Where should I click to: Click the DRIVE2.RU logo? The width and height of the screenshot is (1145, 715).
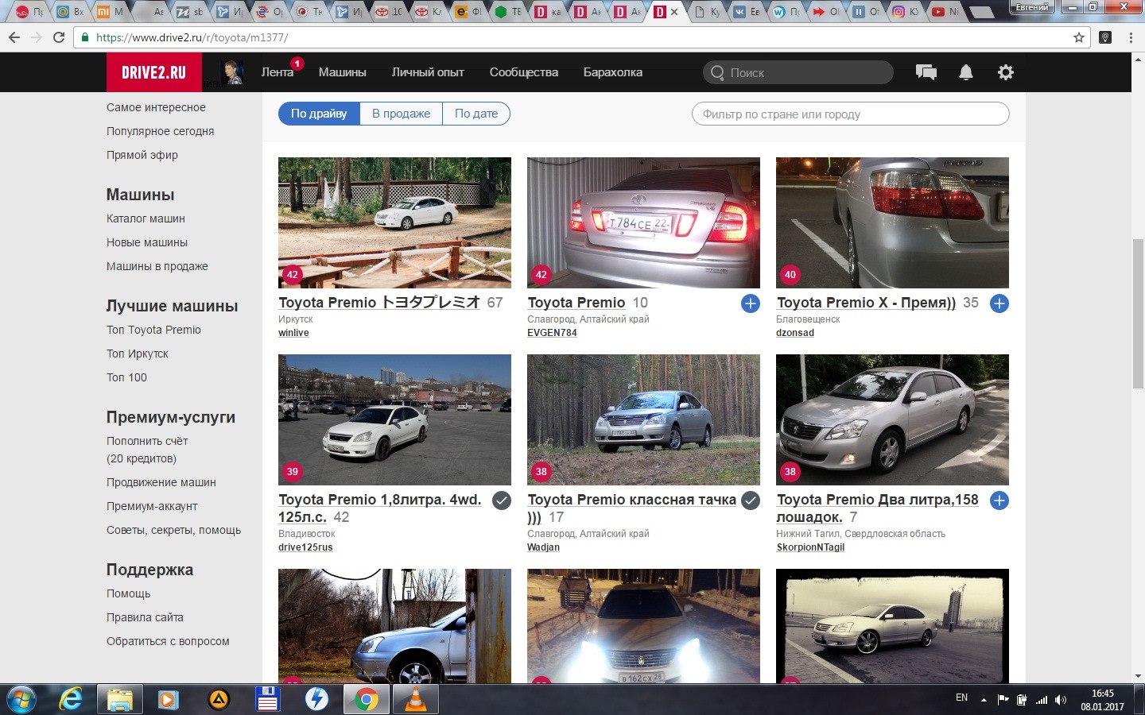point(153,72)
